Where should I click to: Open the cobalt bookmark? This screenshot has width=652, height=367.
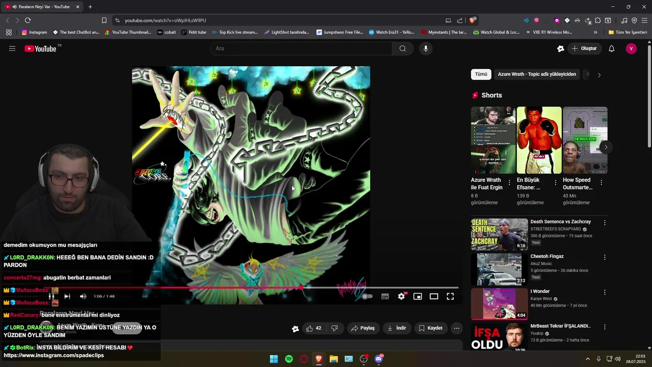coord(167,32)
